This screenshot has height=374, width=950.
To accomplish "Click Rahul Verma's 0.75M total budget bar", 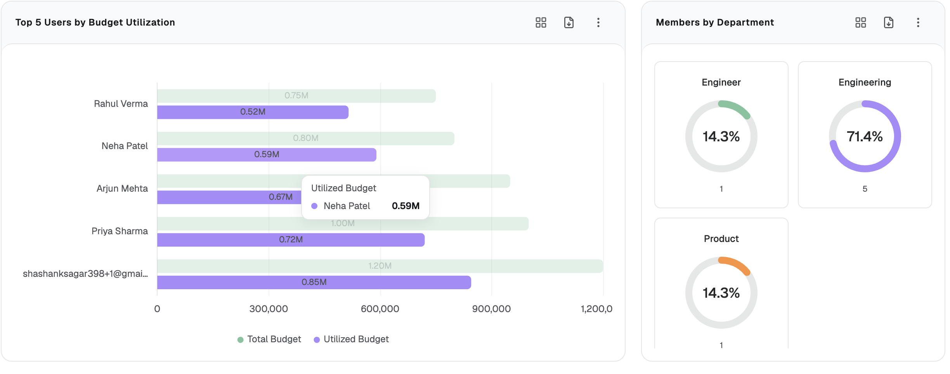I will coord(296,96).
